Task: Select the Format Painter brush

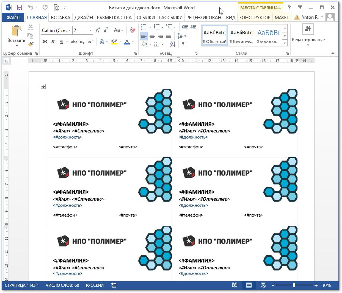Action: tap(31, 44)
